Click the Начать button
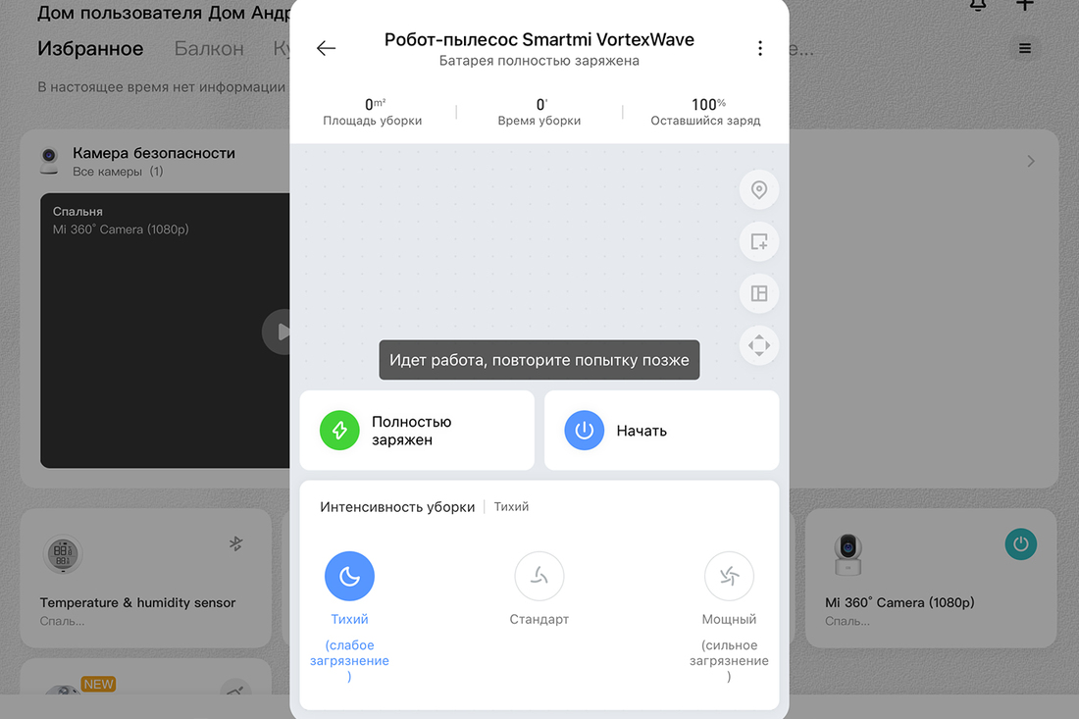Image resolution: width=1079 pixels, height=719 pixels. point(661,430)
